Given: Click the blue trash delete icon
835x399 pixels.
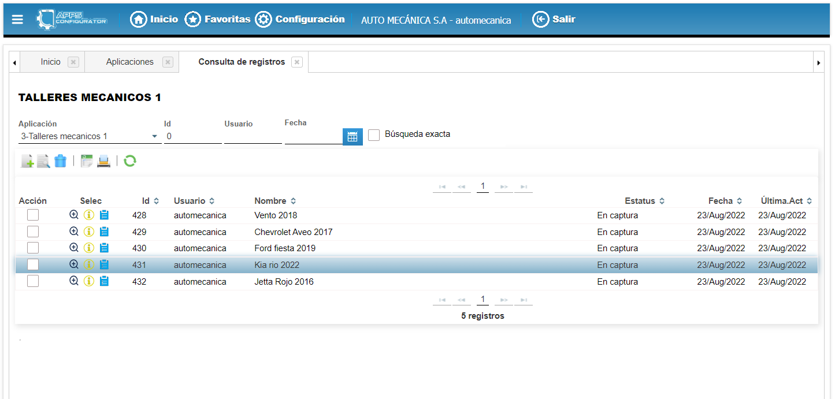Looking at the screenshot, I should 60,161.
